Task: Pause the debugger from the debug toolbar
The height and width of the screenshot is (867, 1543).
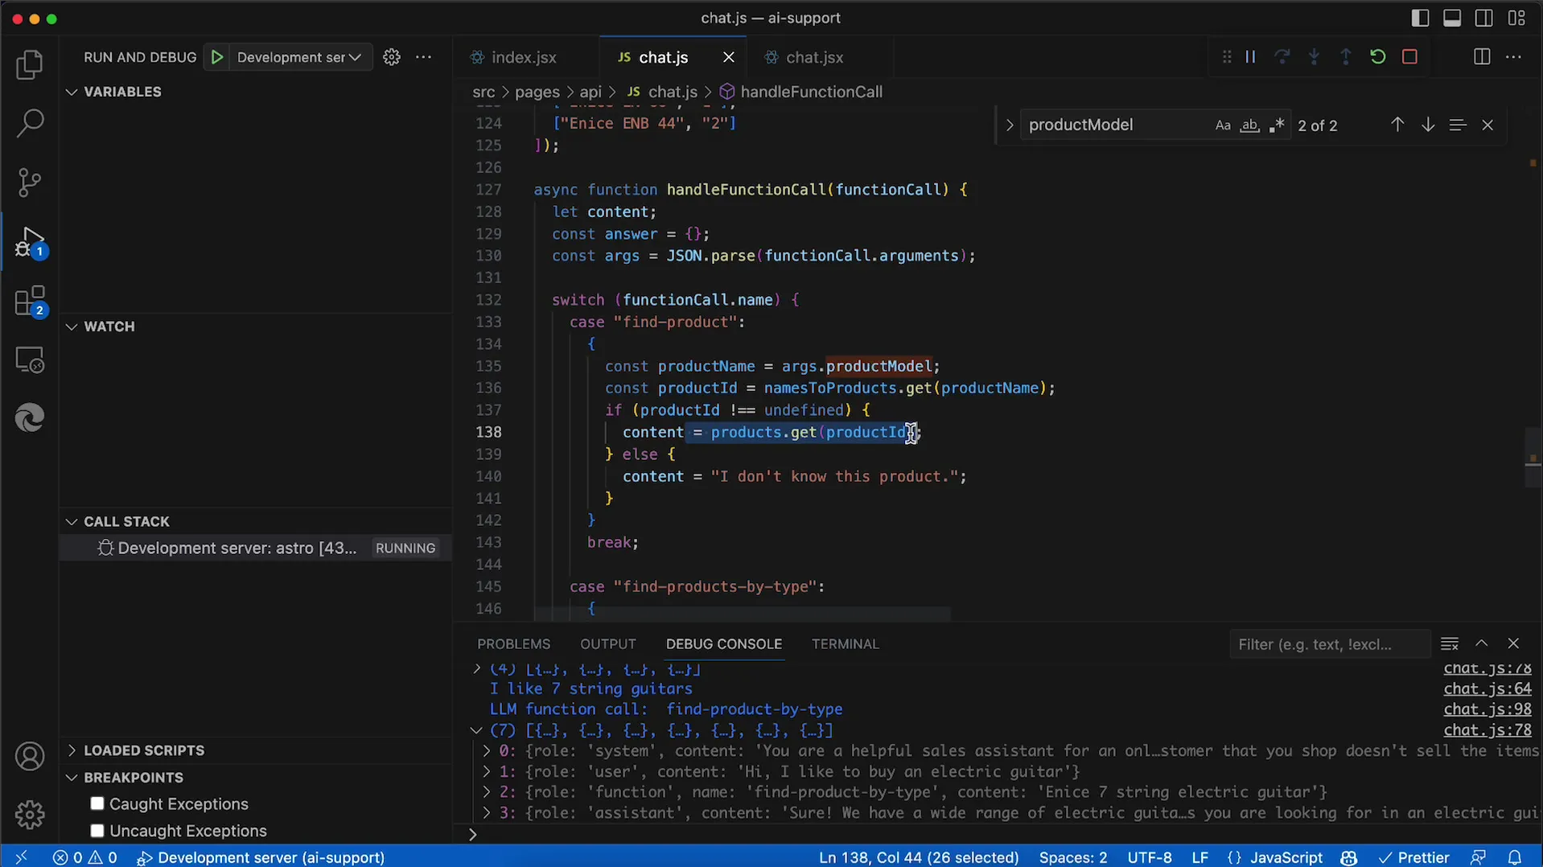Action: coord(1250,57)
